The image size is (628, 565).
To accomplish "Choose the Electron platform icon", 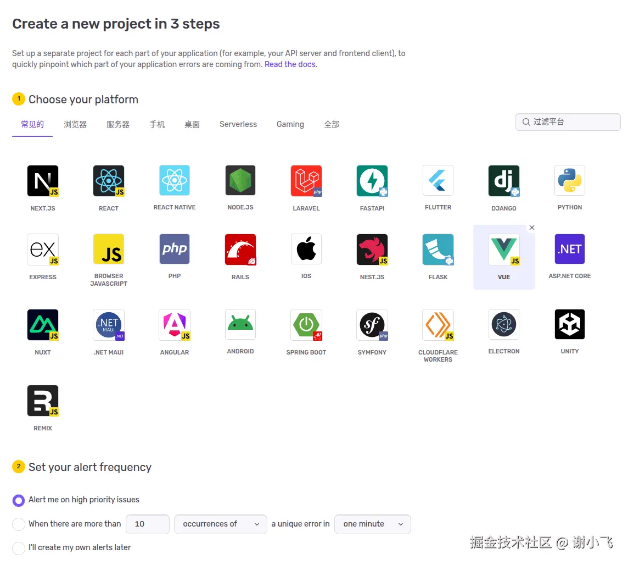I will 504,324.
